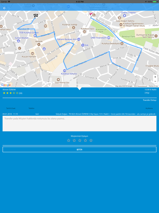
Task: Tap the Gazi Kemal İöo pin
Action: (x=58, y=80)
